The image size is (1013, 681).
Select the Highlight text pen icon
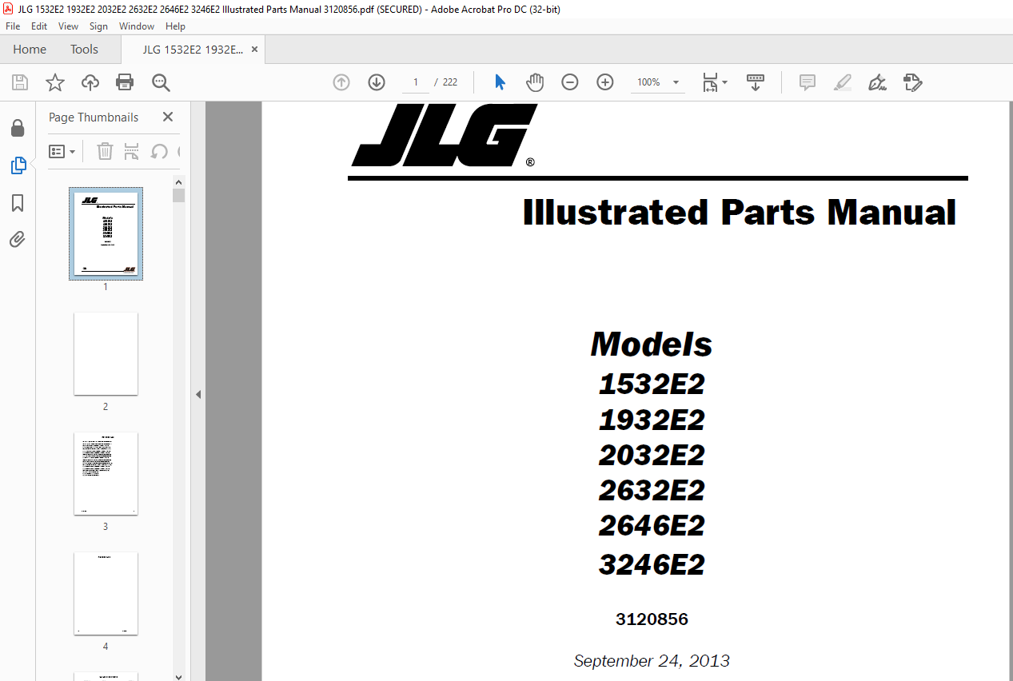coord(843,82)
